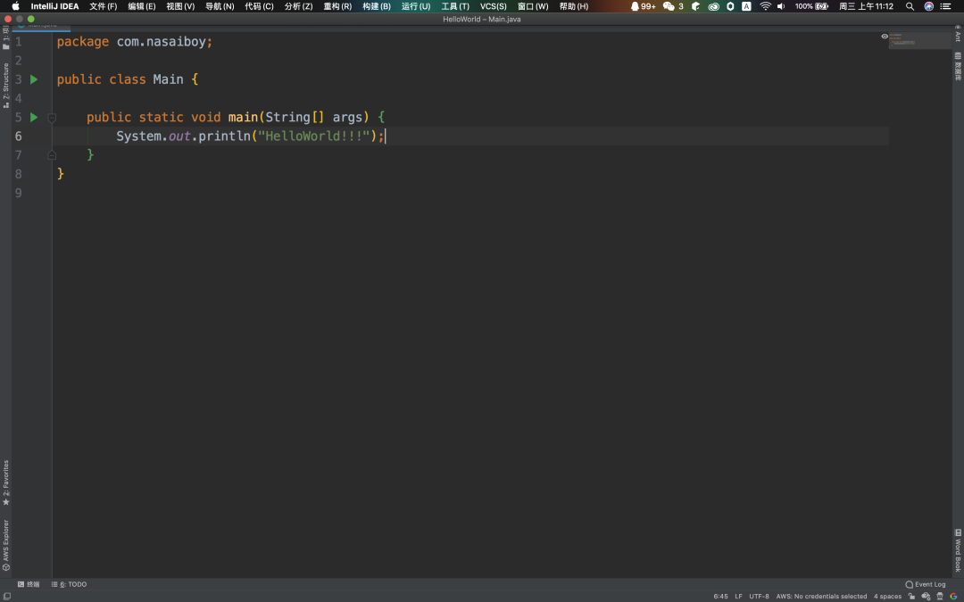Click the input method A icon
The height and width of the screenshot is (602, 964).
click(746, 6)
